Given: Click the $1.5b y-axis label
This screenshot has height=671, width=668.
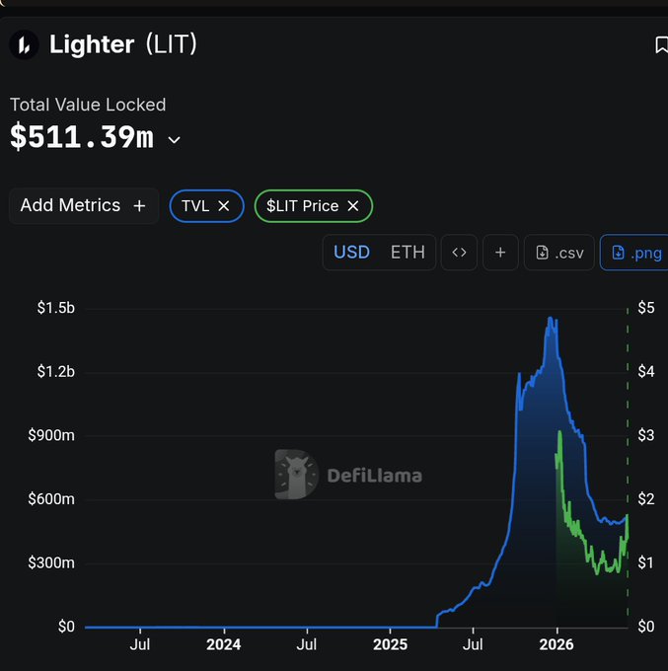Looking at the screenshot, I should tap(55, 308).
